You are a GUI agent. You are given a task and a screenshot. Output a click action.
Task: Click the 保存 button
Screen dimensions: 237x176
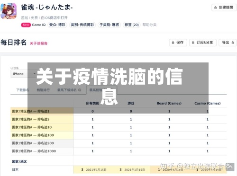click(x=178, y=43)
